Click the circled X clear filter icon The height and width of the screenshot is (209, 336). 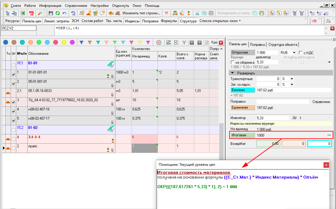point(159,42)
